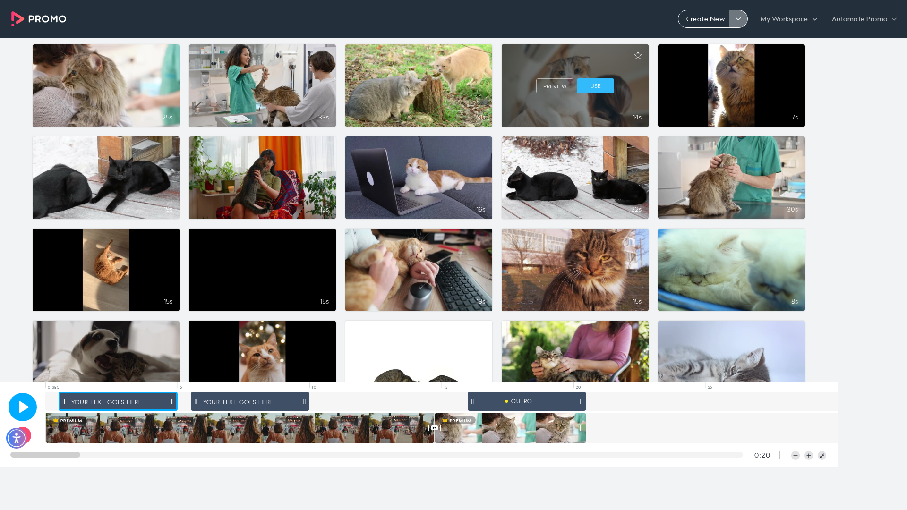907x510 pixels.
Task: Favorite the 14s cat clip with the star
Action: point(638,56)
